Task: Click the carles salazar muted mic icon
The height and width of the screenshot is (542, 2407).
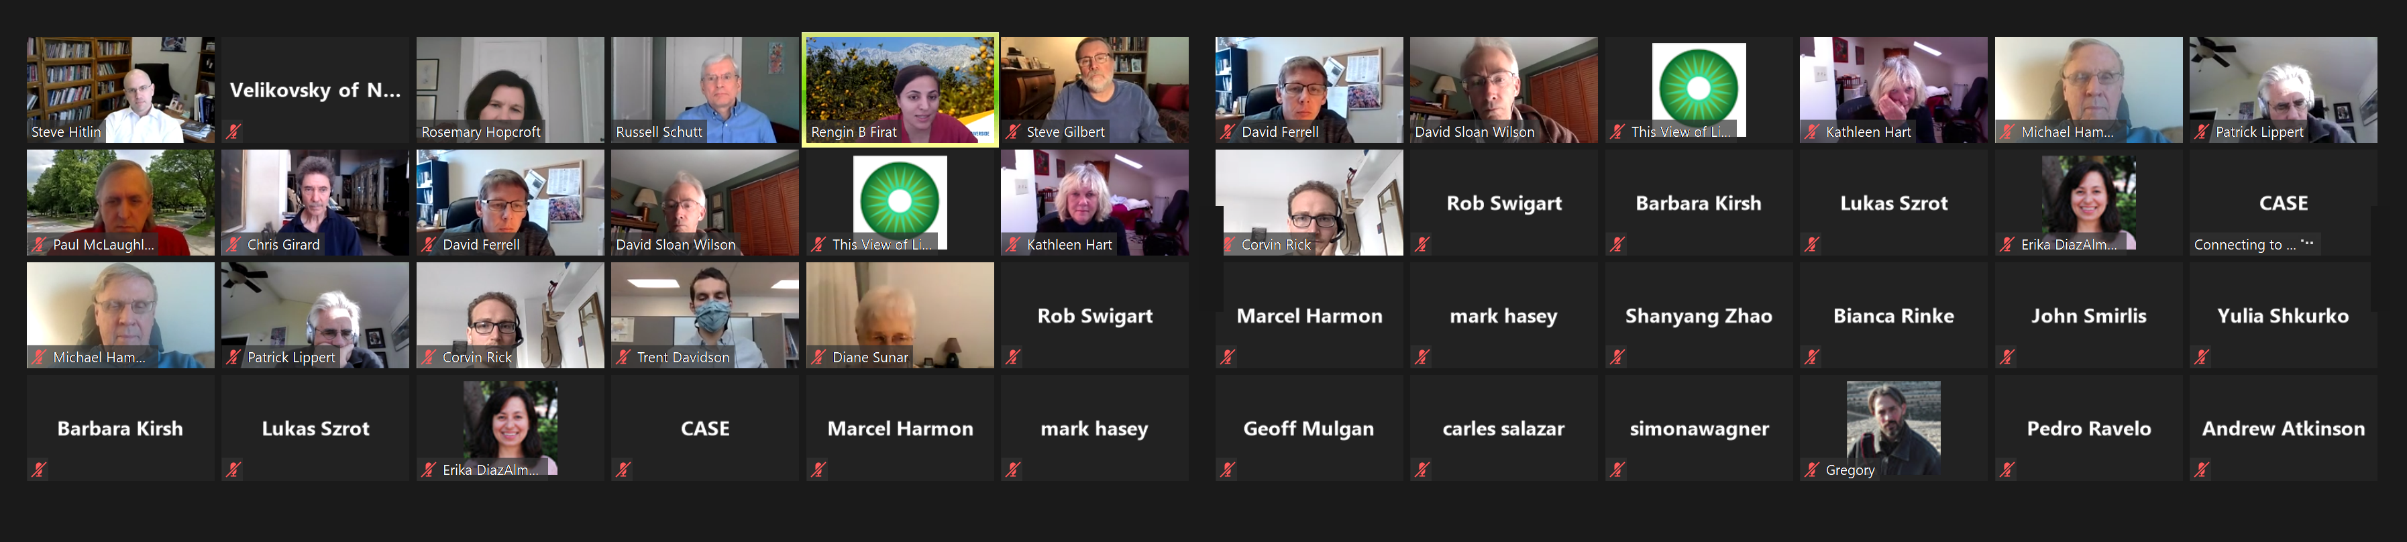Action: click(x=1422, y=470)
